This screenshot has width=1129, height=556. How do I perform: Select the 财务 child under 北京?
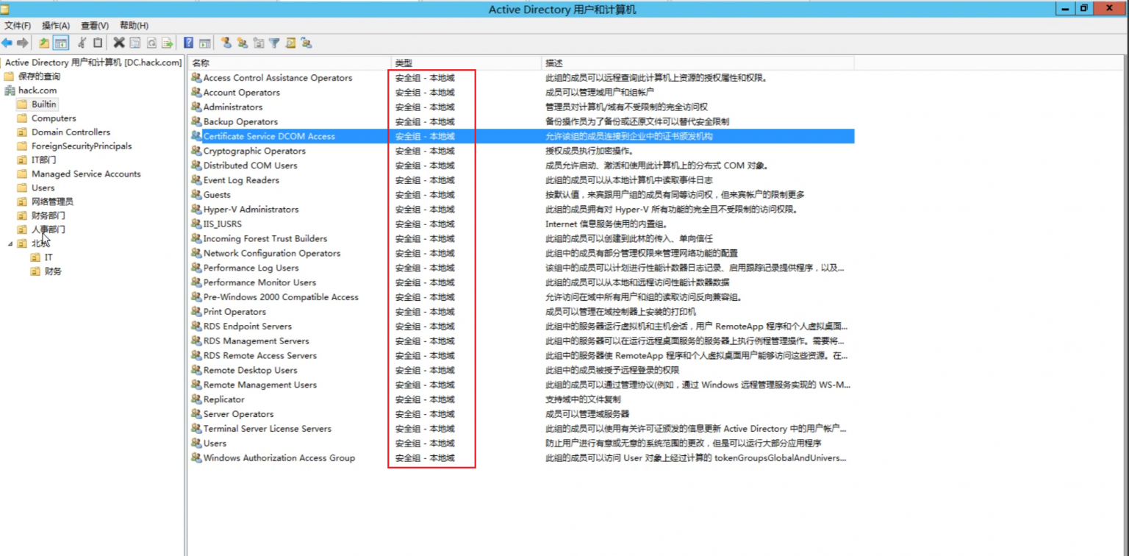(x=53, y=271)
